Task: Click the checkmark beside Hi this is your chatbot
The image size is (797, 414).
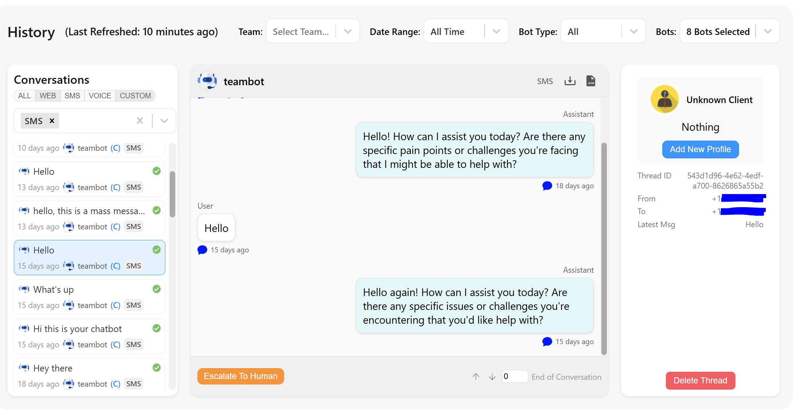Action: [x=157, y=328]
